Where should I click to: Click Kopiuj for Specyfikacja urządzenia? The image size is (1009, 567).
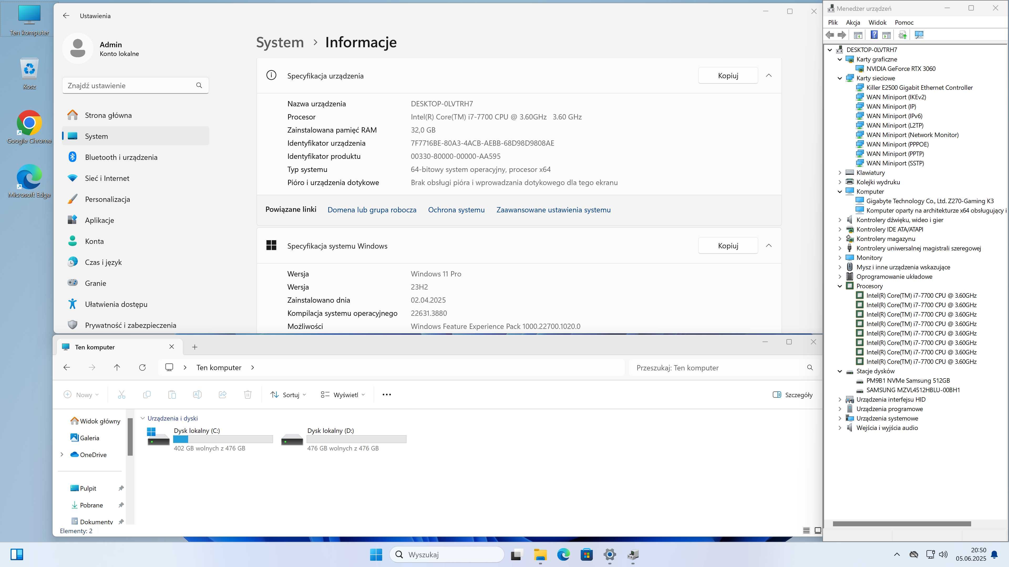[x=728, y=76]
